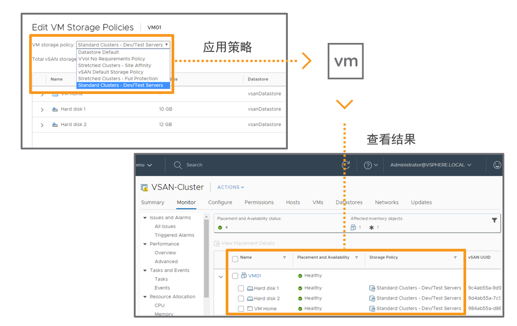This screenshot has height=326, width=517.
Task: Open the ACTIONS dropdown for VSAN-Cluster
Action: pyautogui.click(x=231, y=187)
